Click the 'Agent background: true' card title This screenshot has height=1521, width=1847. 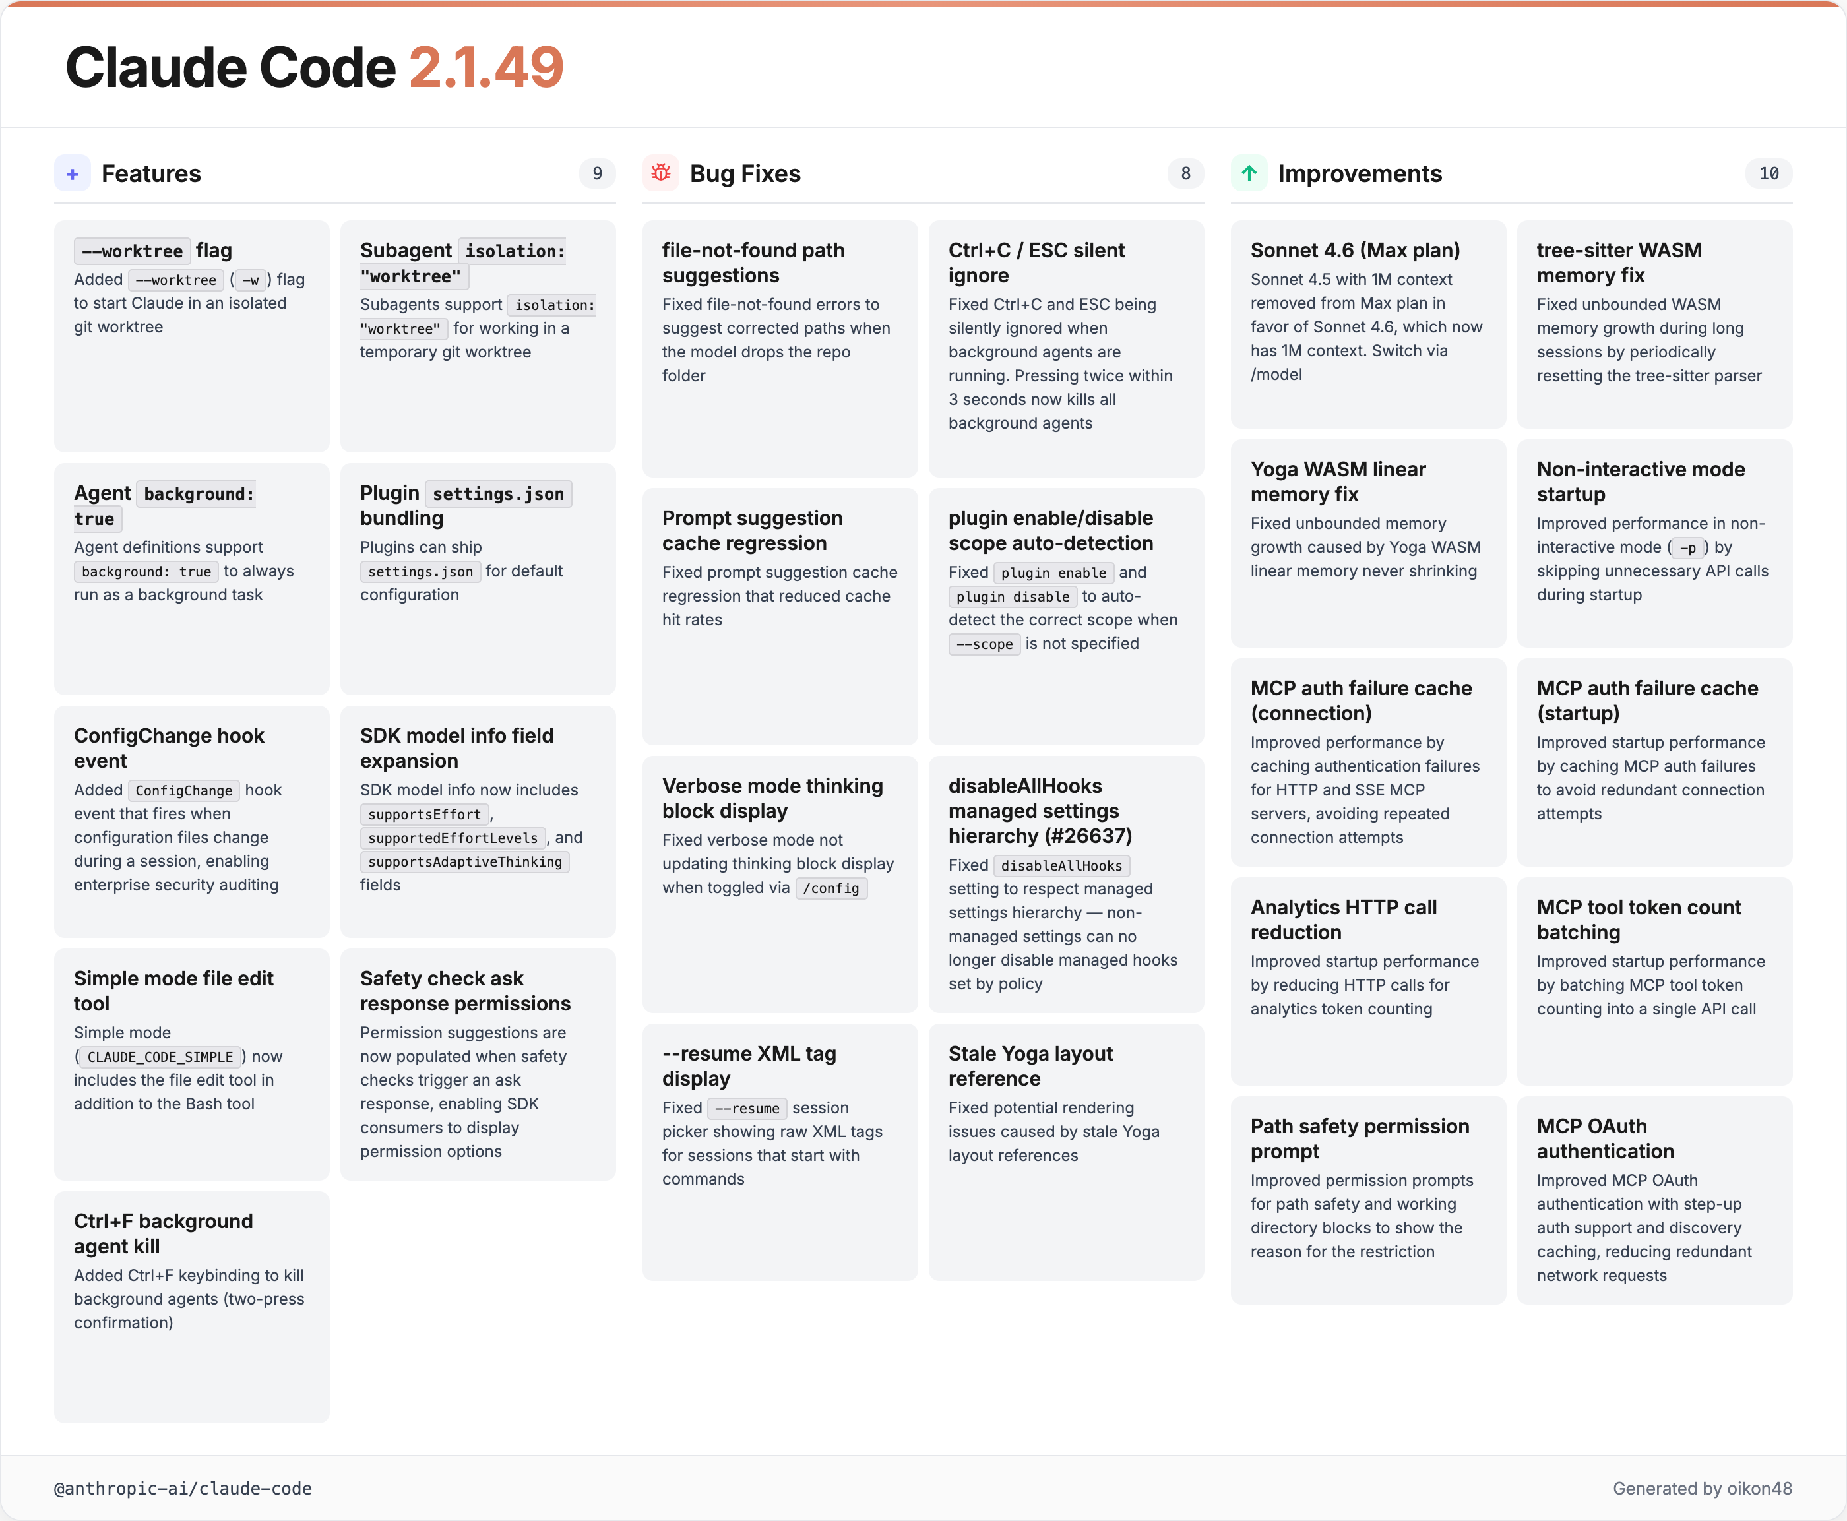pyautogui.click(x=165, y=505)
